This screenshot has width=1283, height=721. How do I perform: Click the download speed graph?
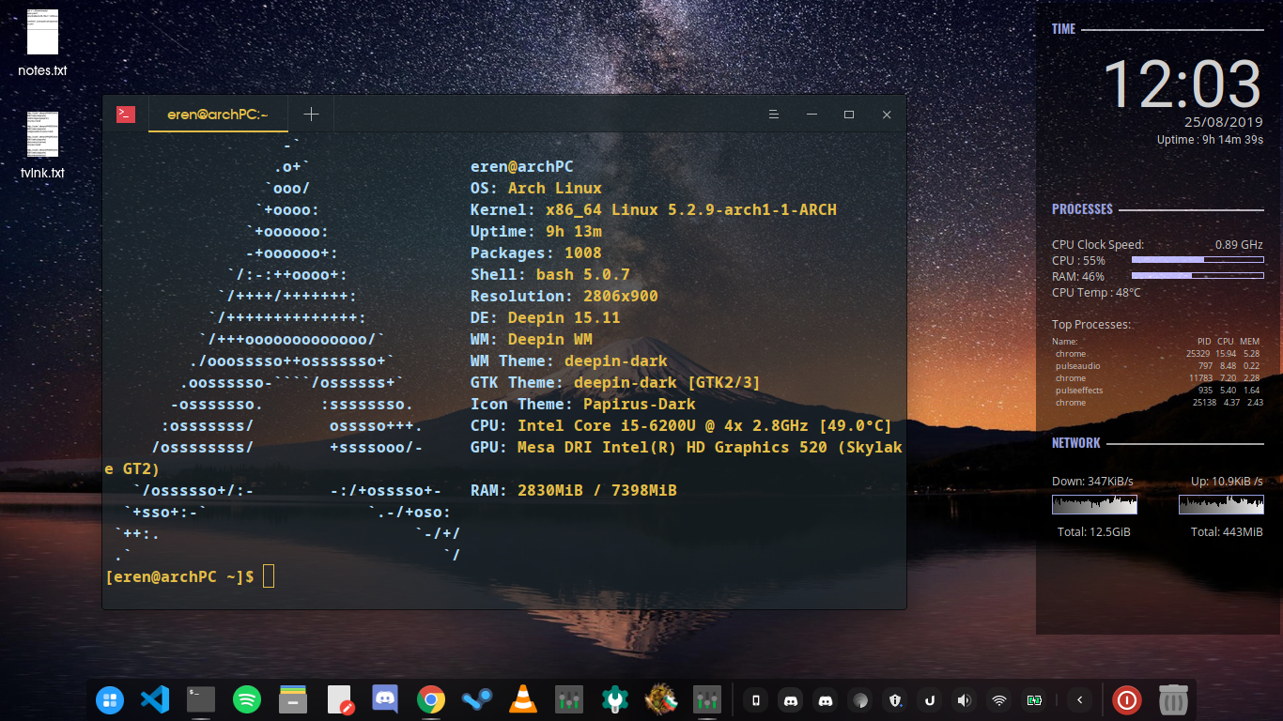[x=1094, y=505]
